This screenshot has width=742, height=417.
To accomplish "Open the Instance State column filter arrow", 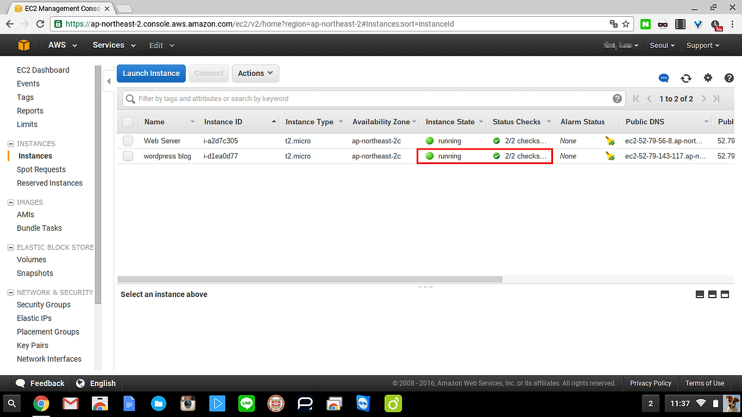I will (x=481, y=122).
